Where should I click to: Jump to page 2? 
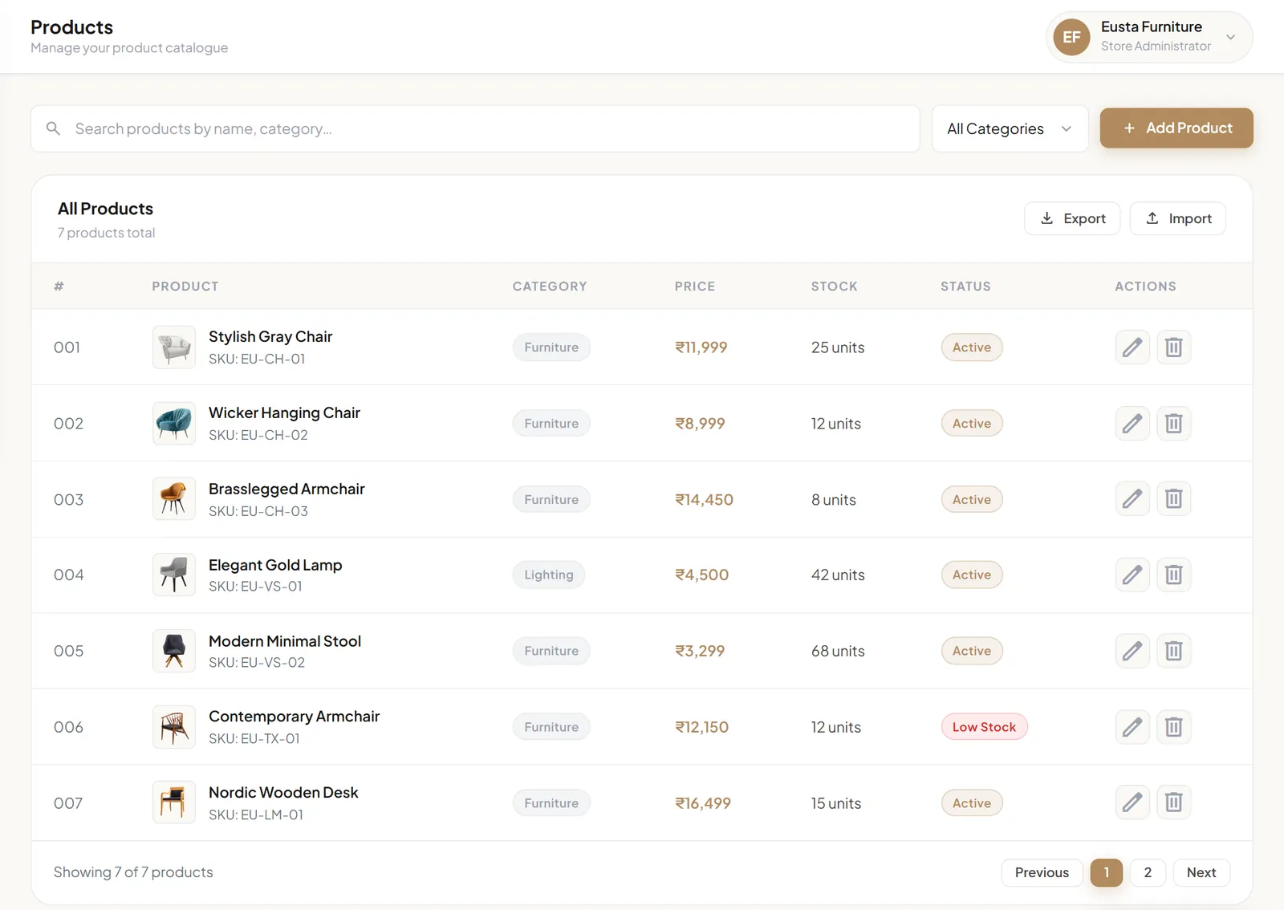1148,872
